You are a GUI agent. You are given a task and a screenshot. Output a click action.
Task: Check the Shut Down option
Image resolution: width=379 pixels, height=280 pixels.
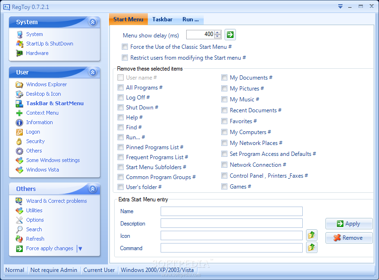(x=120, y=107)
